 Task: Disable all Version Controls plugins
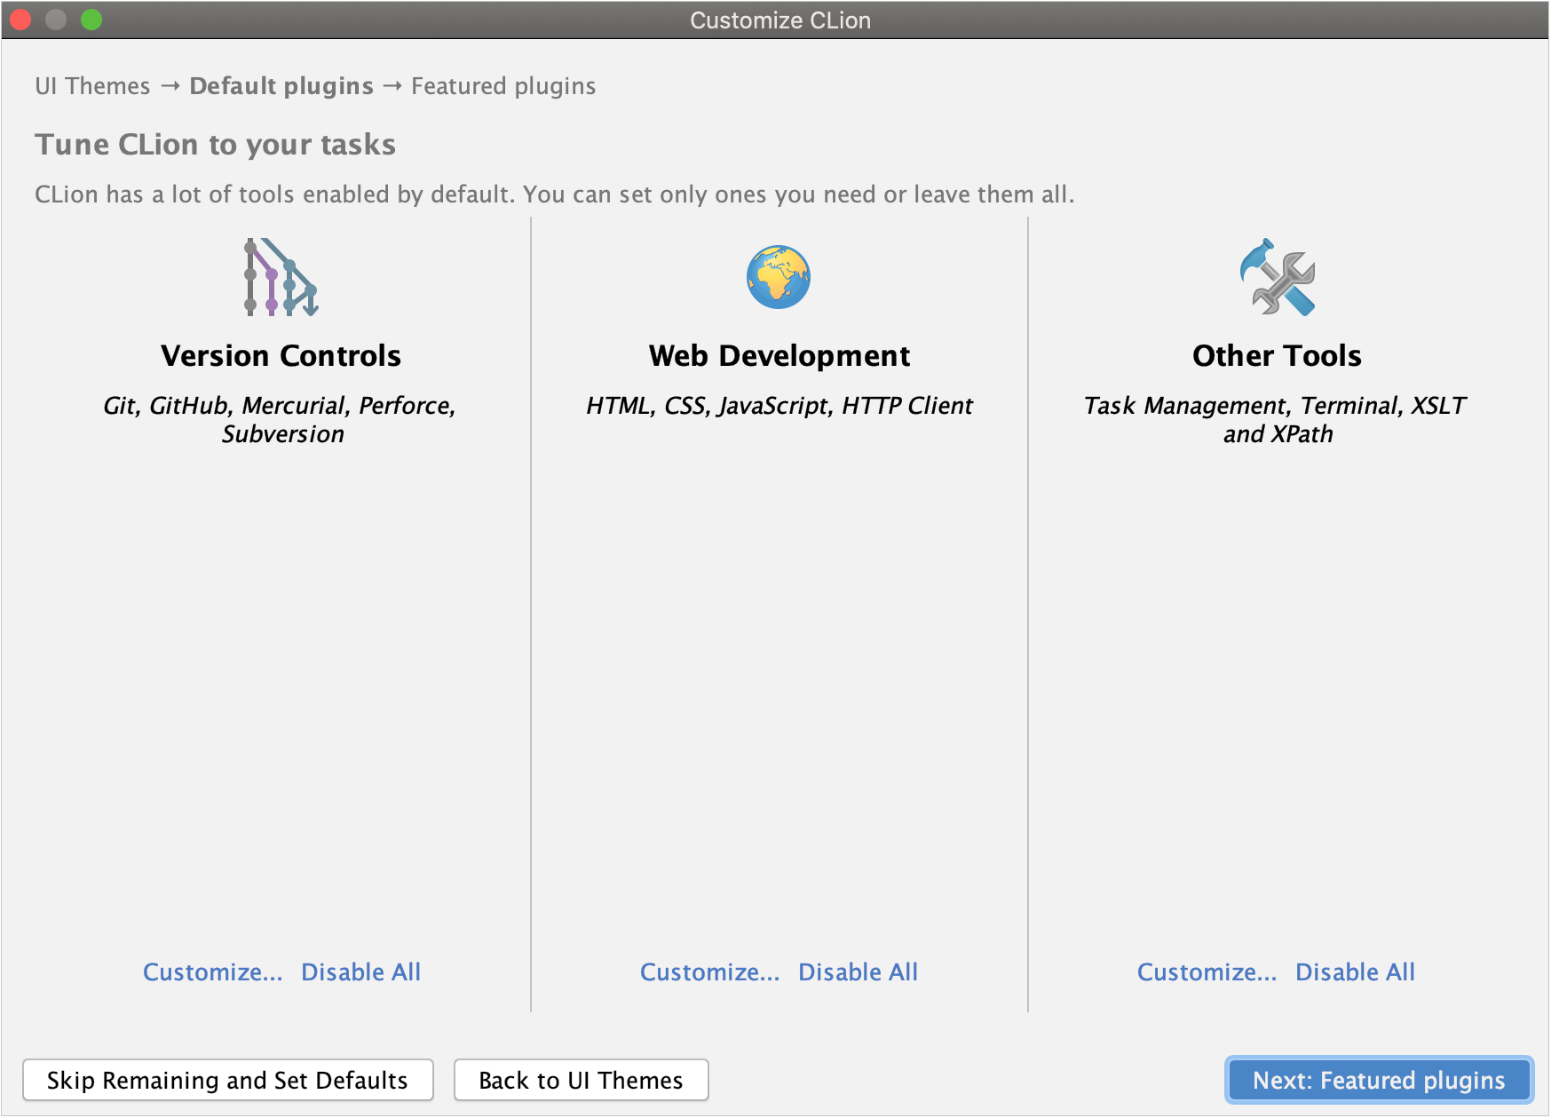pos(361,972)
